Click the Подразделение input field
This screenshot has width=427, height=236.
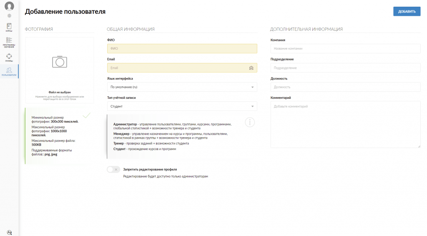tap(345, 68)
